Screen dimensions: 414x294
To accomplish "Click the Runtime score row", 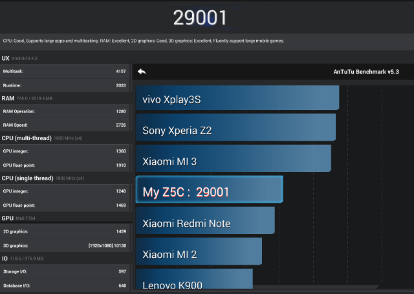I will 65,85.
